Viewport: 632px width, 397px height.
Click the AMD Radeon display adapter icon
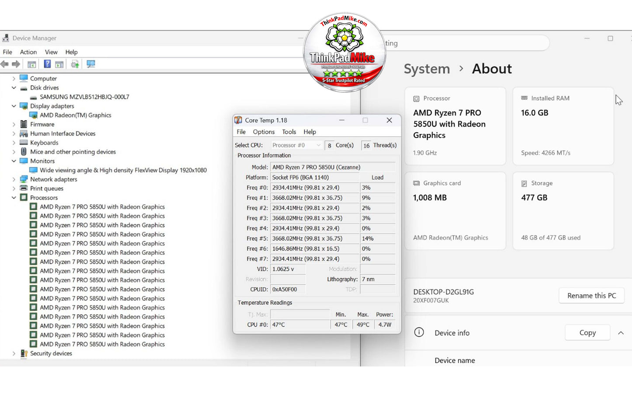click(33, 115)
